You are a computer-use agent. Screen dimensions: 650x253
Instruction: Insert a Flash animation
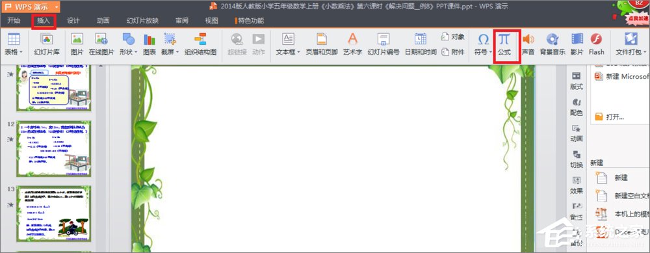pos(596,44)
